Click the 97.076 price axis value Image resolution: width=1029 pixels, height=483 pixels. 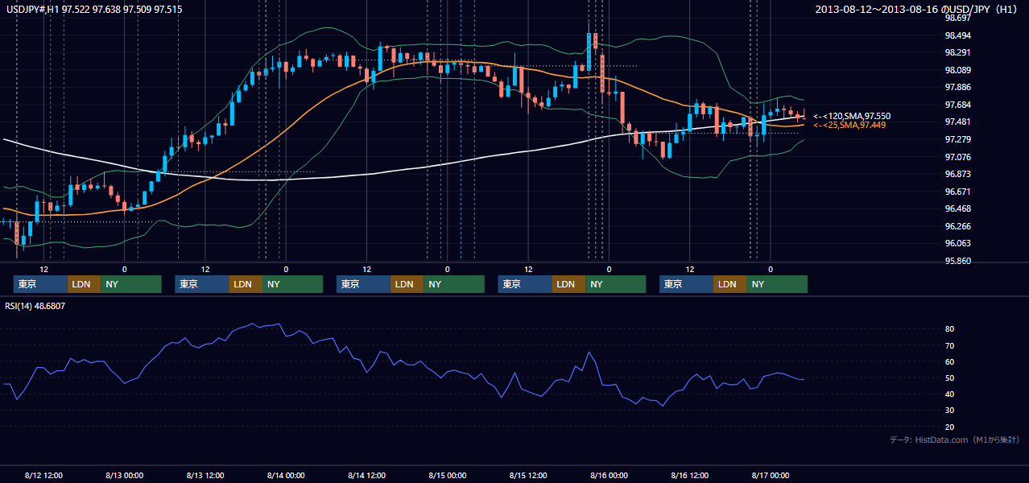pyautogui.click(x=957, y=156)
